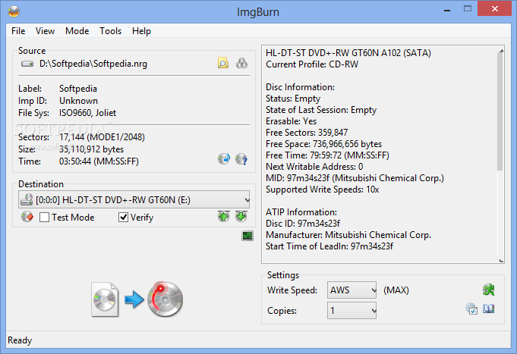
Task: Click the '35,110,912 bytes' size value
Action: [91, 149]
